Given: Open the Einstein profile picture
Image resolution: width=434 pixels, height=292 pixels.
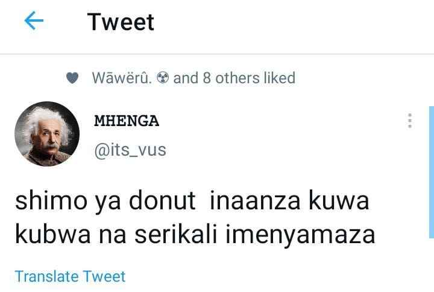Looking at the screenshot, I should (47, 134).
